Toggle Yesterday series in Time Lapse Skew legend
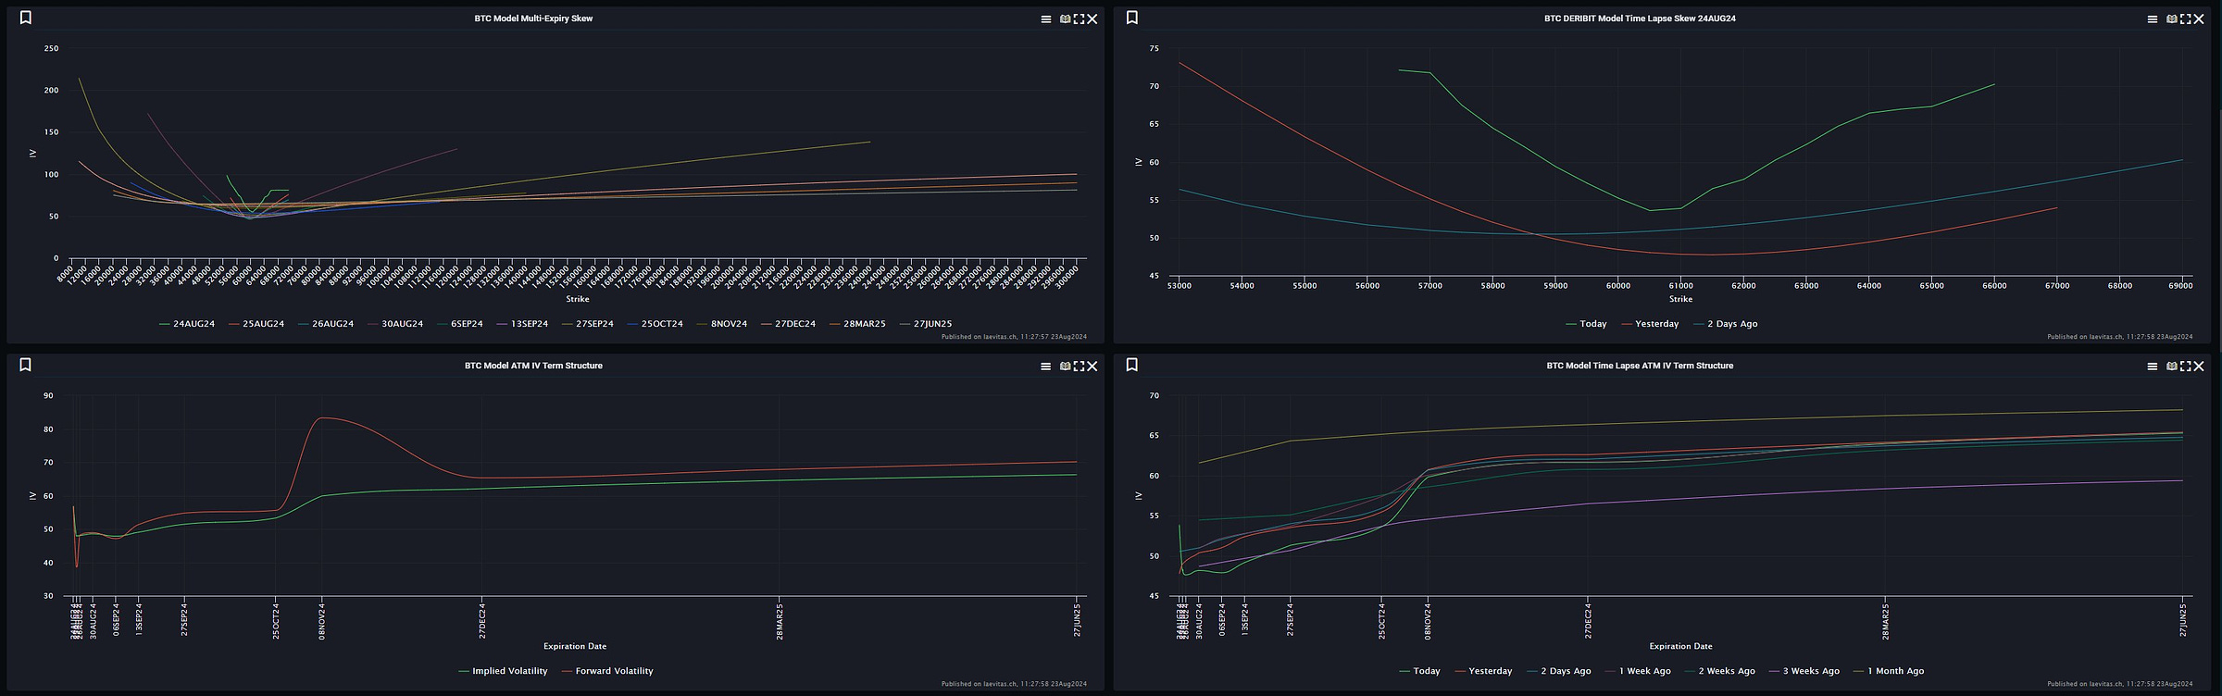The width and height of the screenshot is (2222, 696). tap(1650, 324)
